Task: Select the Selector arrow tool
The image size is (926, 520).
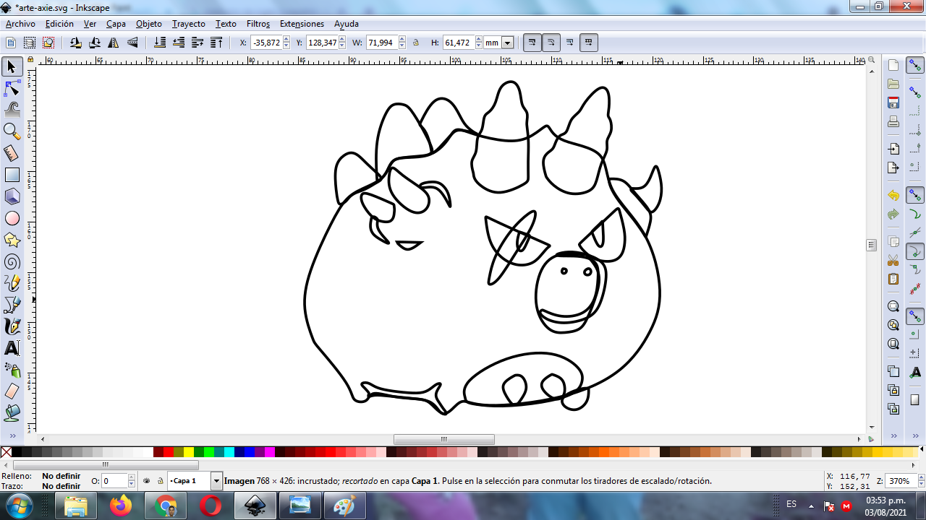Action: click(12, 67)
